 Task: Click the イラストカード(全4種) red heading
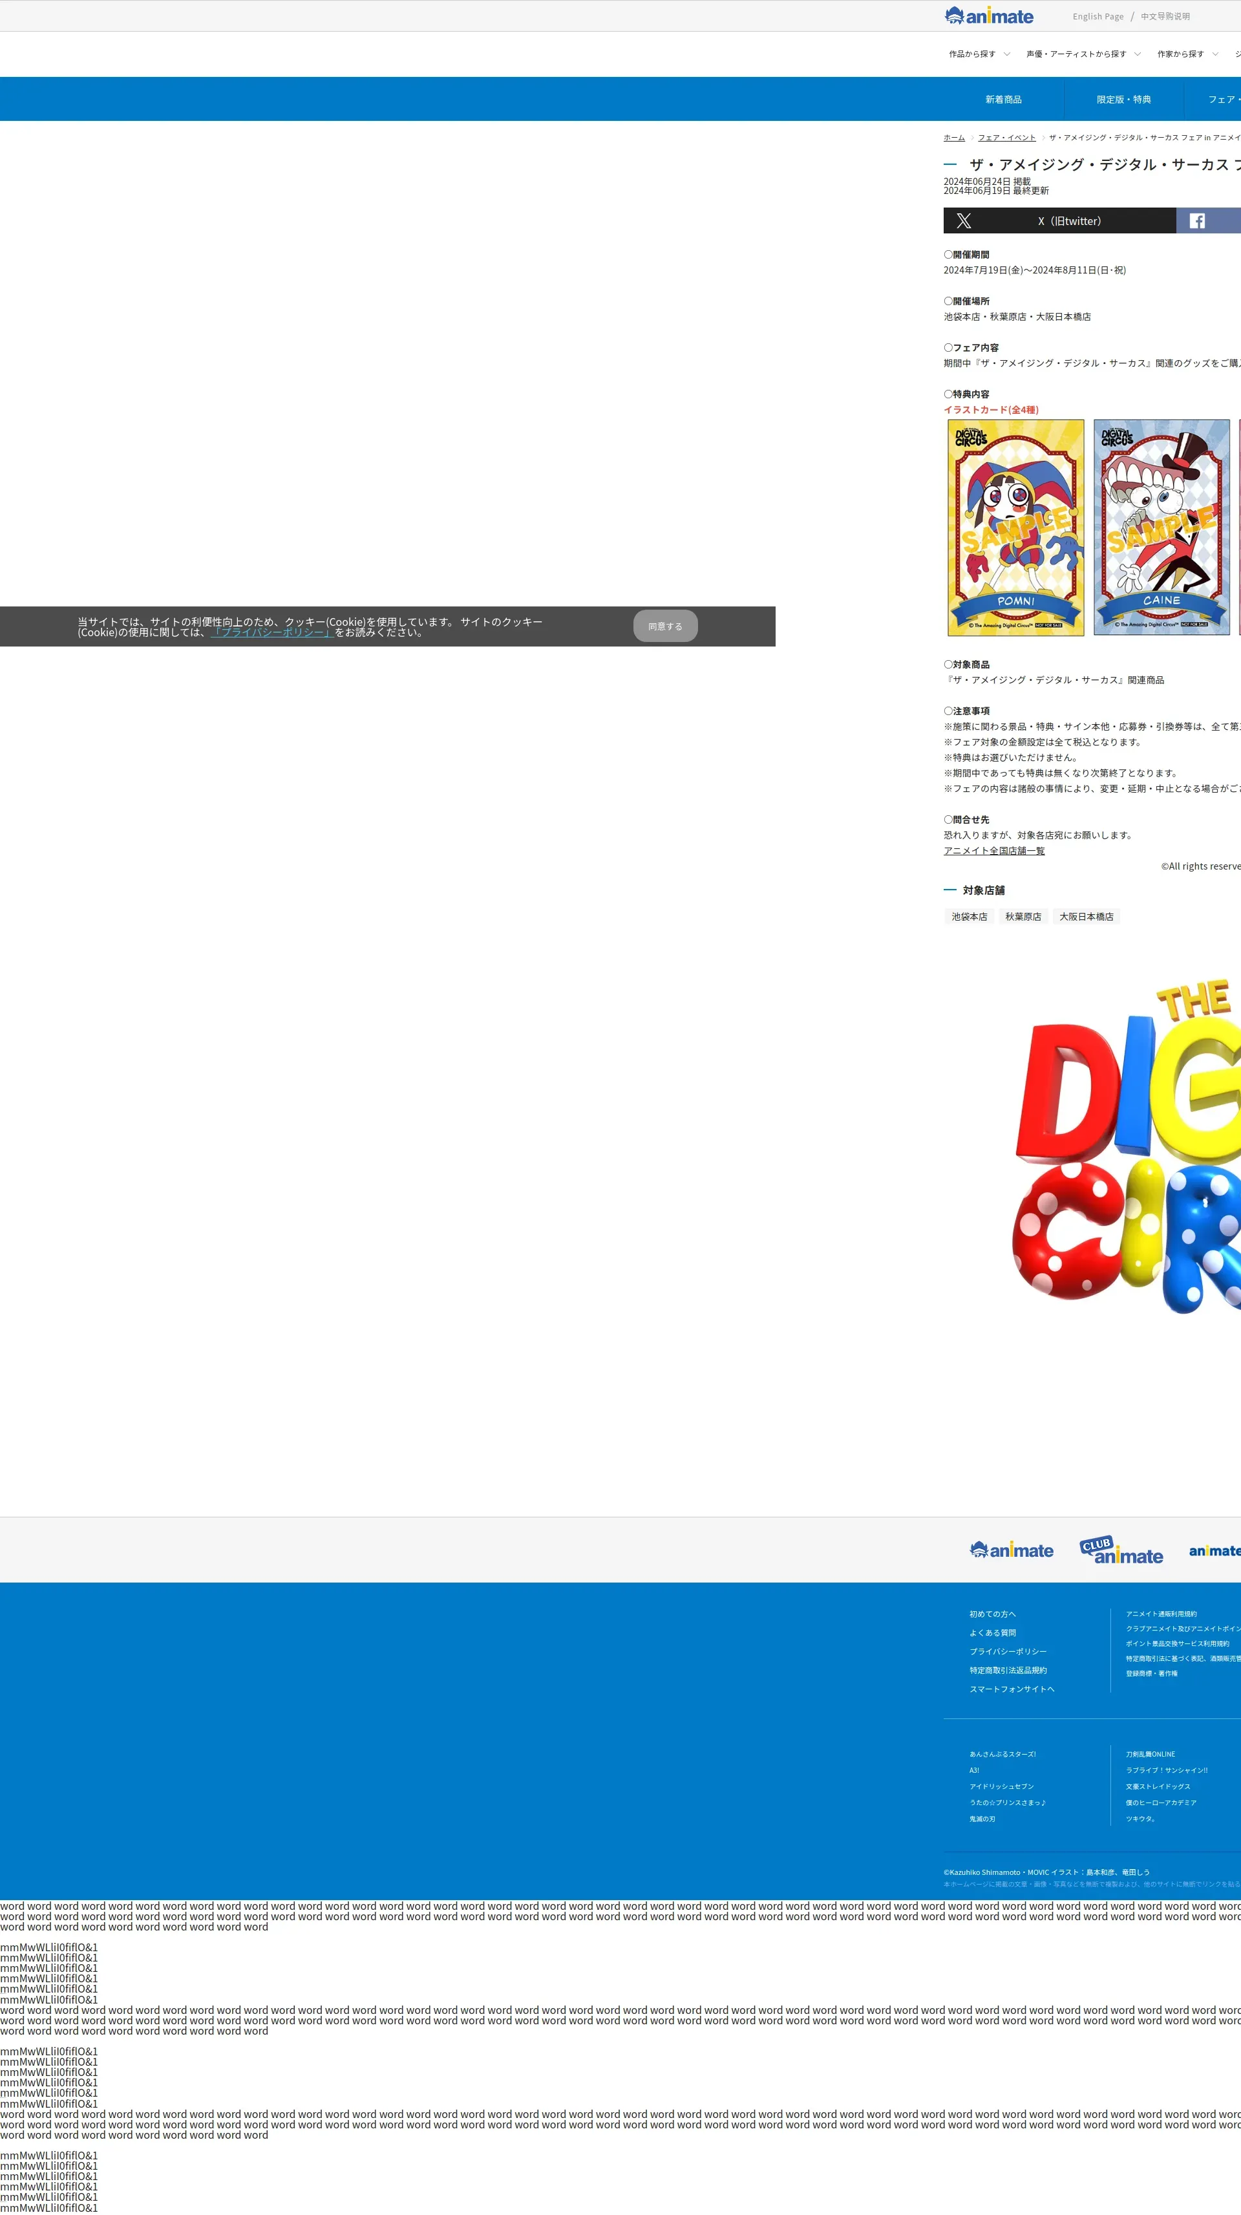pyautogui.click(x=991, y=410)
